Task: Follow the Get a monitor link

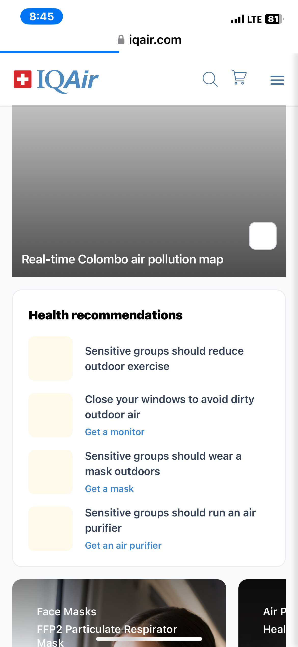Action: point(115,432)
